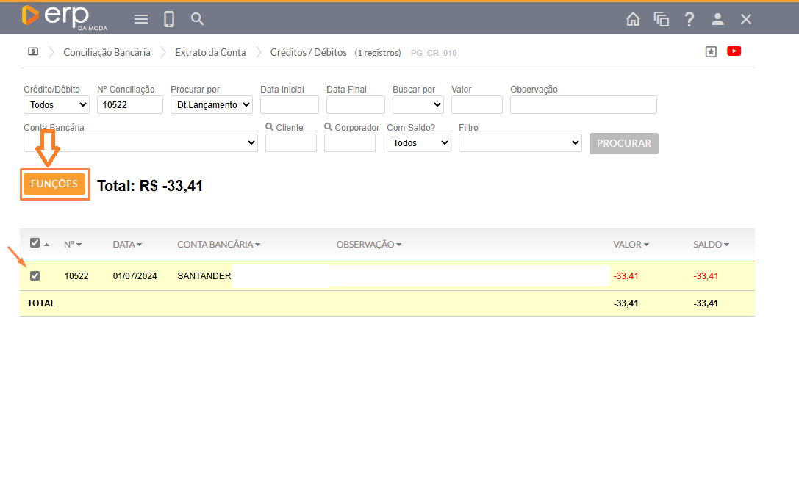799x498 pixels.
Task: Open the Com Saldo? dropdown
Action: (418, 143)
